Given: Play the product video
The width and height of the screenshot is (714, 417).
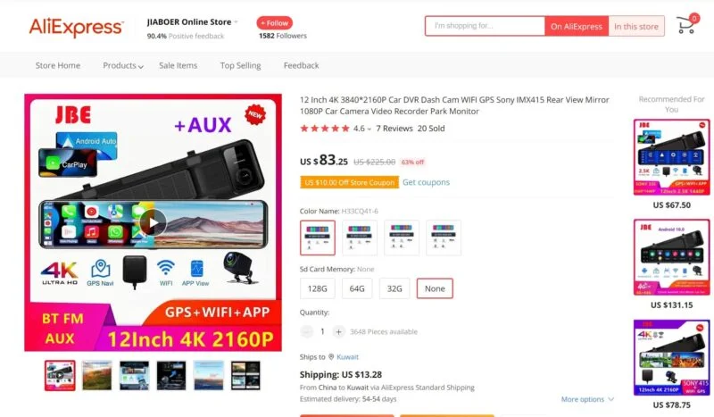Looking at the screenshot, I should [153, 223].
